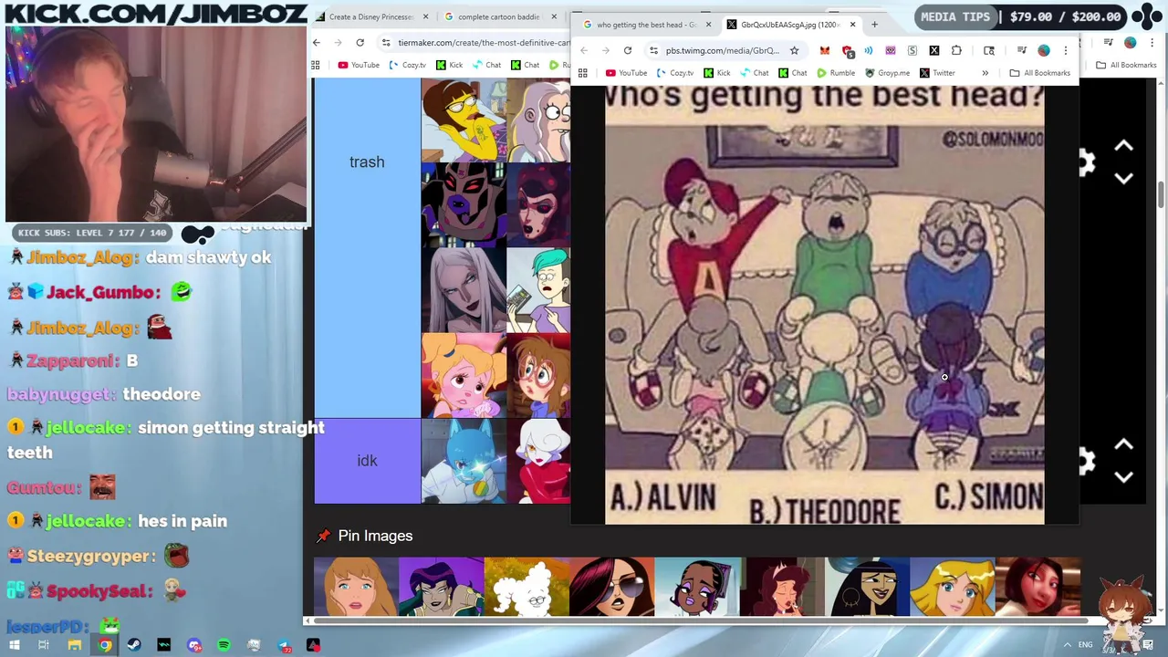Open settings gear for the trash tier

[x=1086, y=163]
